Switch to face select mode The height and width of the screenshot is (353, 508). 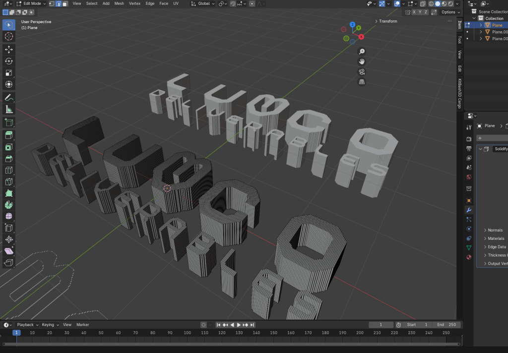[65, 3]
